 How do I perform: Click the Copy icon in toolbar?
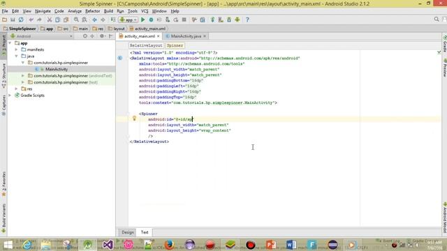[x=57, y=20]
